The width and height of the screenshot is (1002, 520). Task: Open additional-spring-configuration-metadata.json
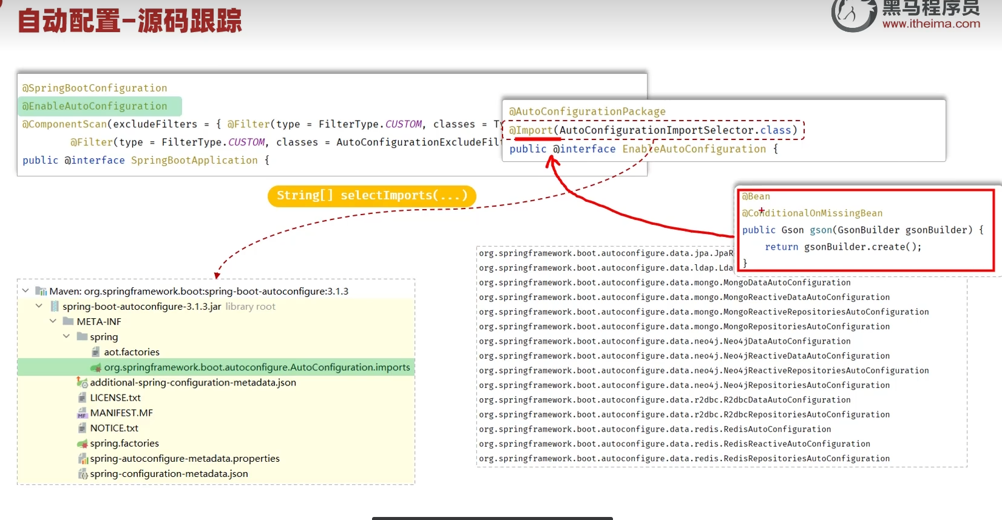coord(193,382)
